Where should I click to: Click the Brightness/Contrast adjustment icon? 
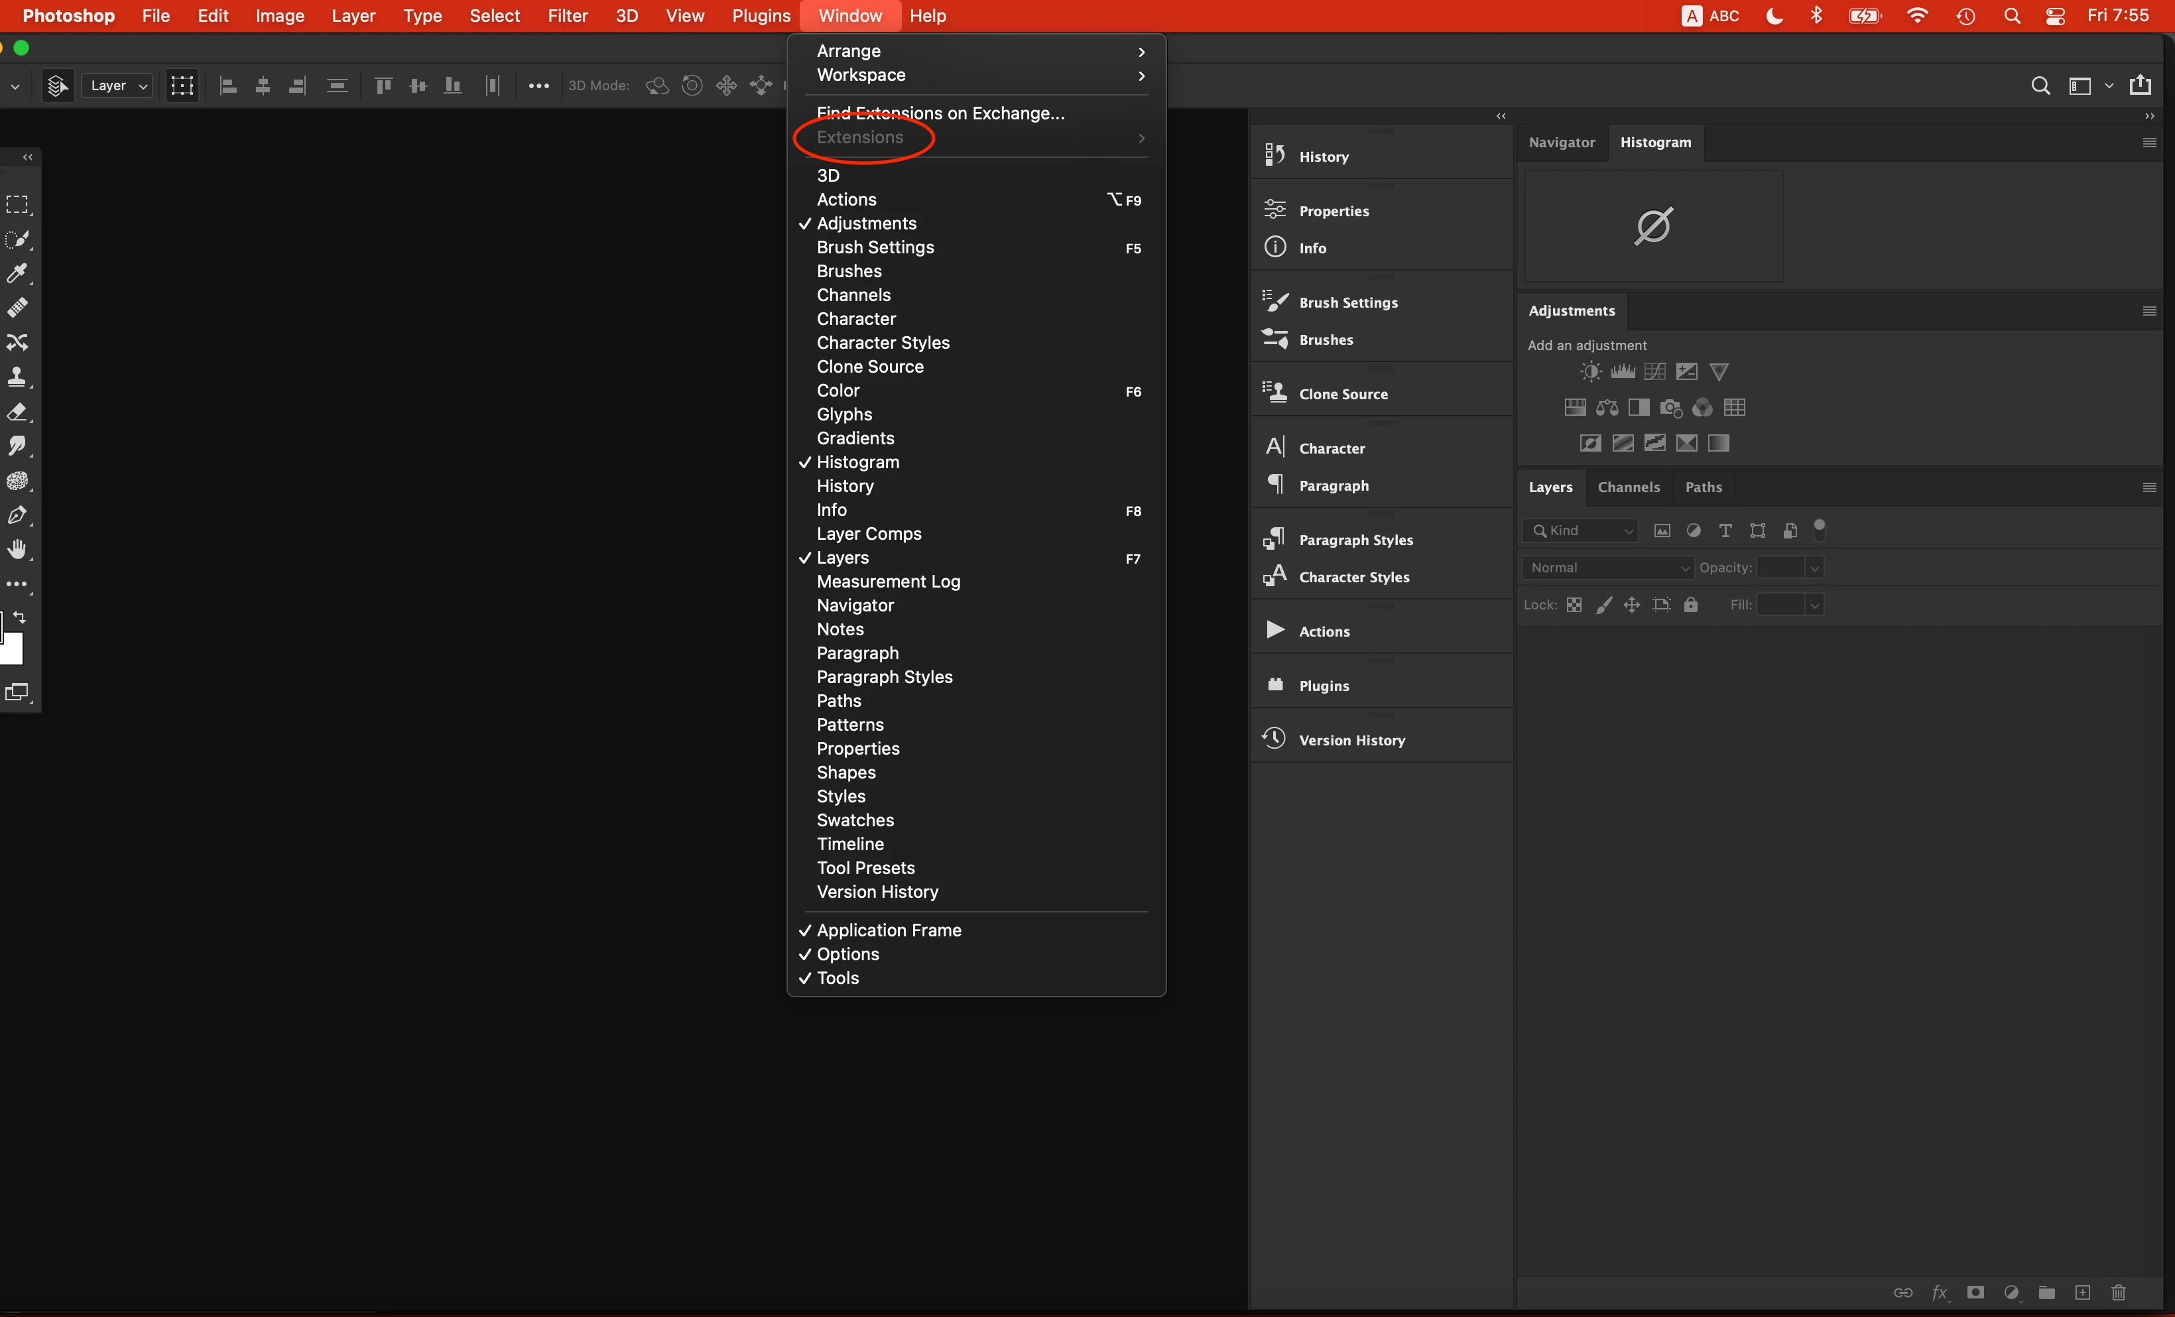[x=1591, y=371]
